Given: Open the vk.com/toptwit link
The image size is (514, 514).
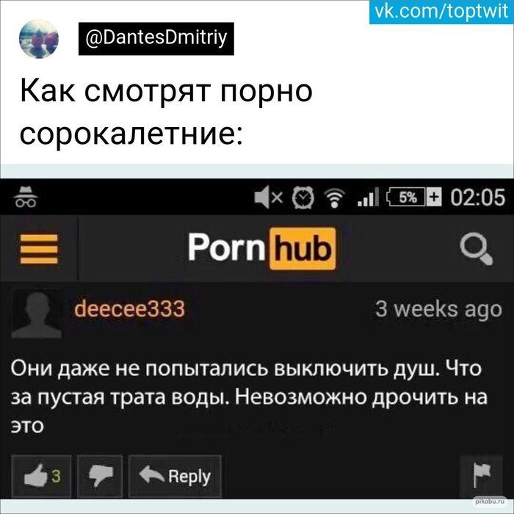Looking at the screenshot, I should (441, 12).
